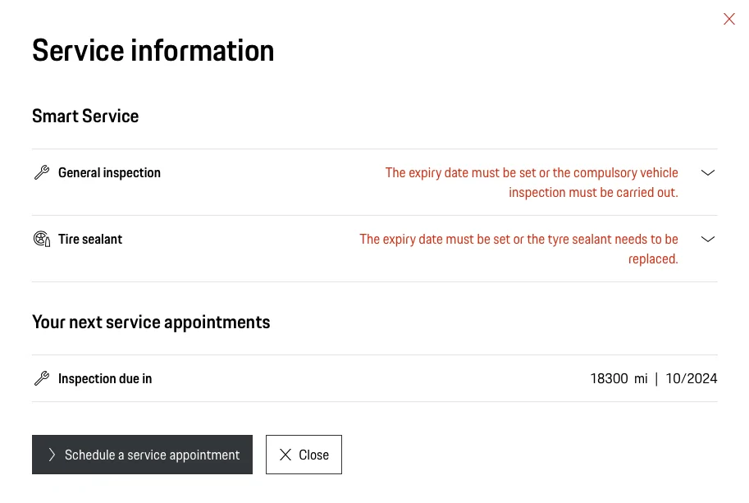This screenshot has width=749, height=503.
Task: Click the 18300 mi mileage value
Action: 619,379
